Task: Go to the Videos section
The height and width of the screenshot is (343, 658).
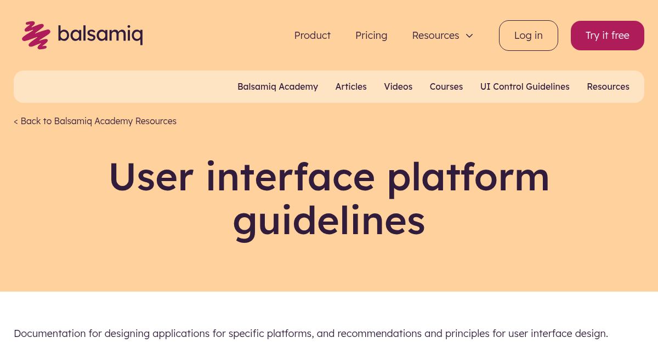Action: tap(398, 86)
